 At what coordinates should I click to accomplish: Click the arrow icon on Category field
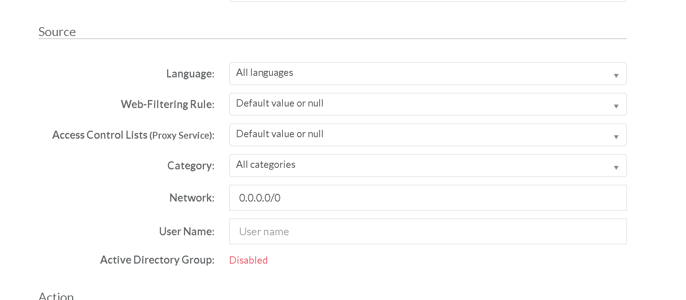pyautogui.click(x=616, y=167)
